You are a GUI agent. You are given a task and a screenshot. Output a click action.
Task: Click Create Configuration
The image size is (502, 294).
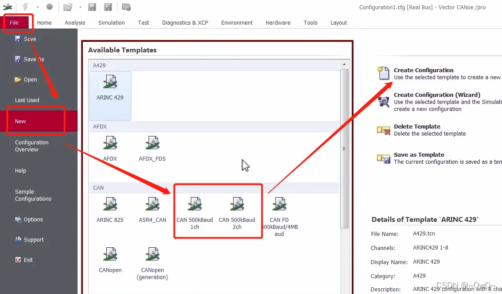(x=423, y=70)
